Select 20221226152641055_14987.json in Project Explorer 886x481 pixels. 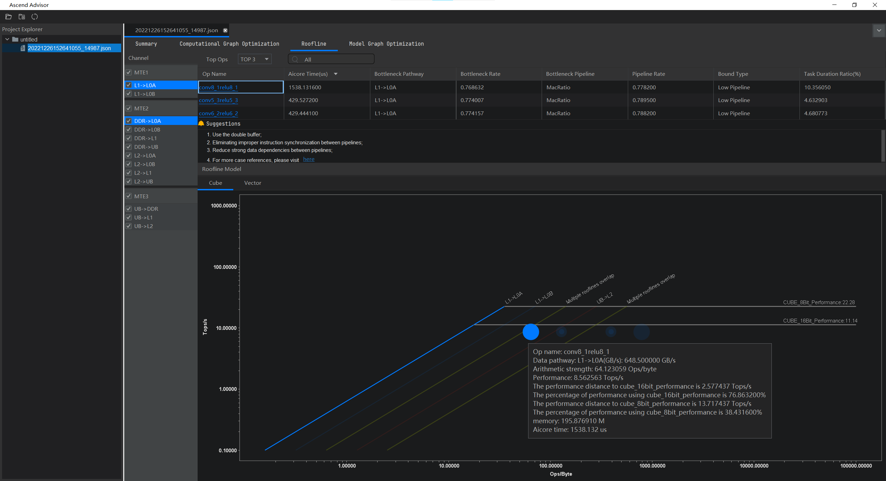[x=69, y=48]
